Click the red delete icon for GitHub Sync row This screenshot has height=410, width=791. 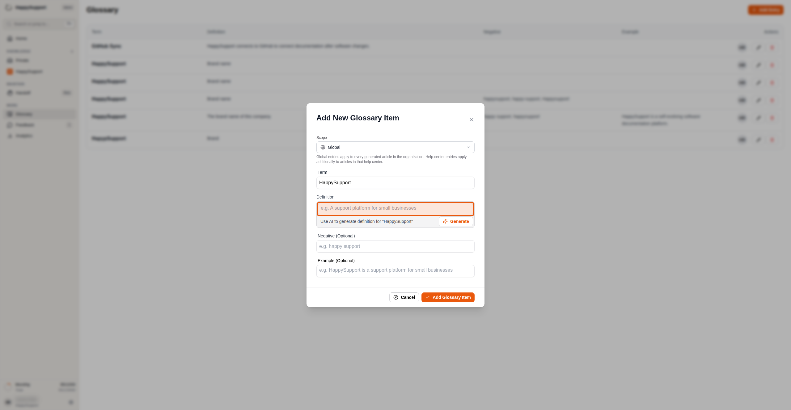click(772, 47)
